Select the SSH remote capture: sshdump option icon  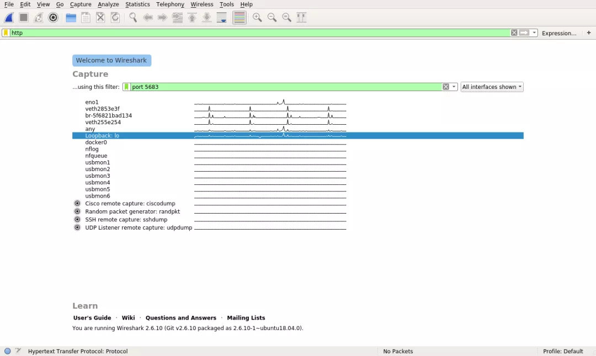(77, 220)
